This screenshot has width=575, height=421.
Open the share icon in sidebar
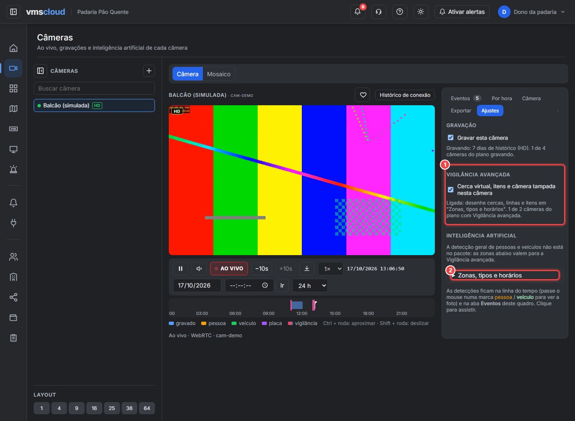click(13, 298)
